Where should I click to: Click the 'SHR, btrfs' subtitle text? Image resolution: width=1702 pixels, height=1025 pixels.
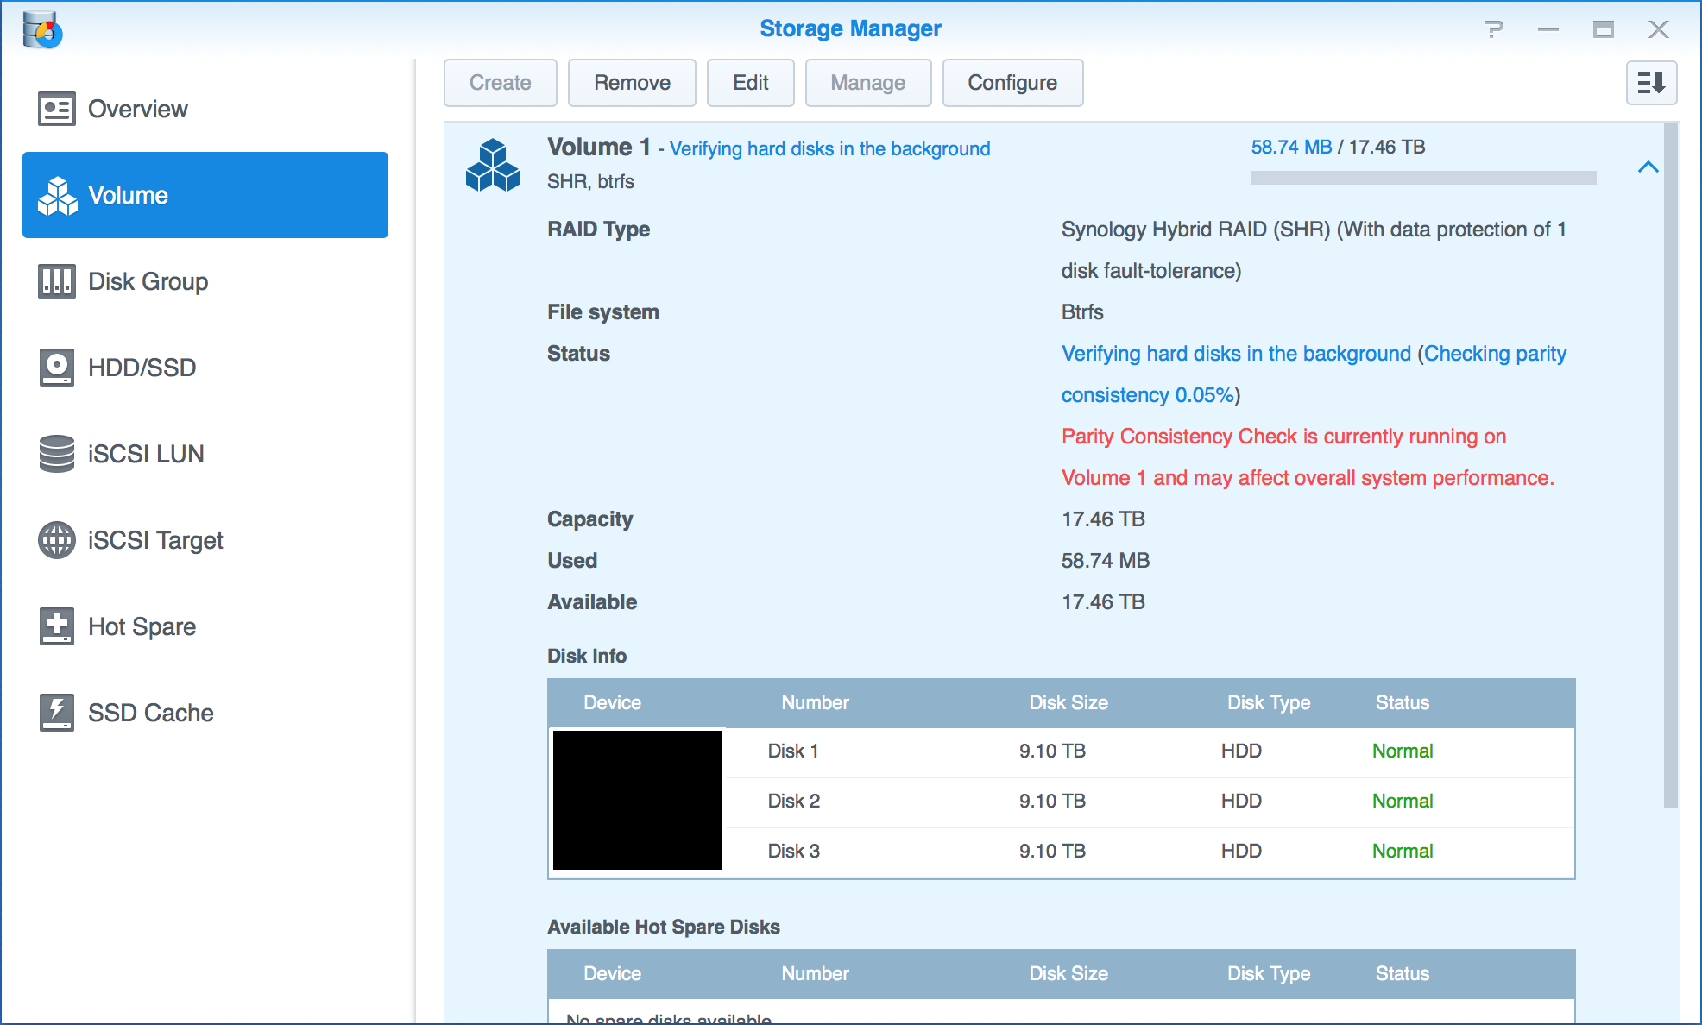click(590, 181)
